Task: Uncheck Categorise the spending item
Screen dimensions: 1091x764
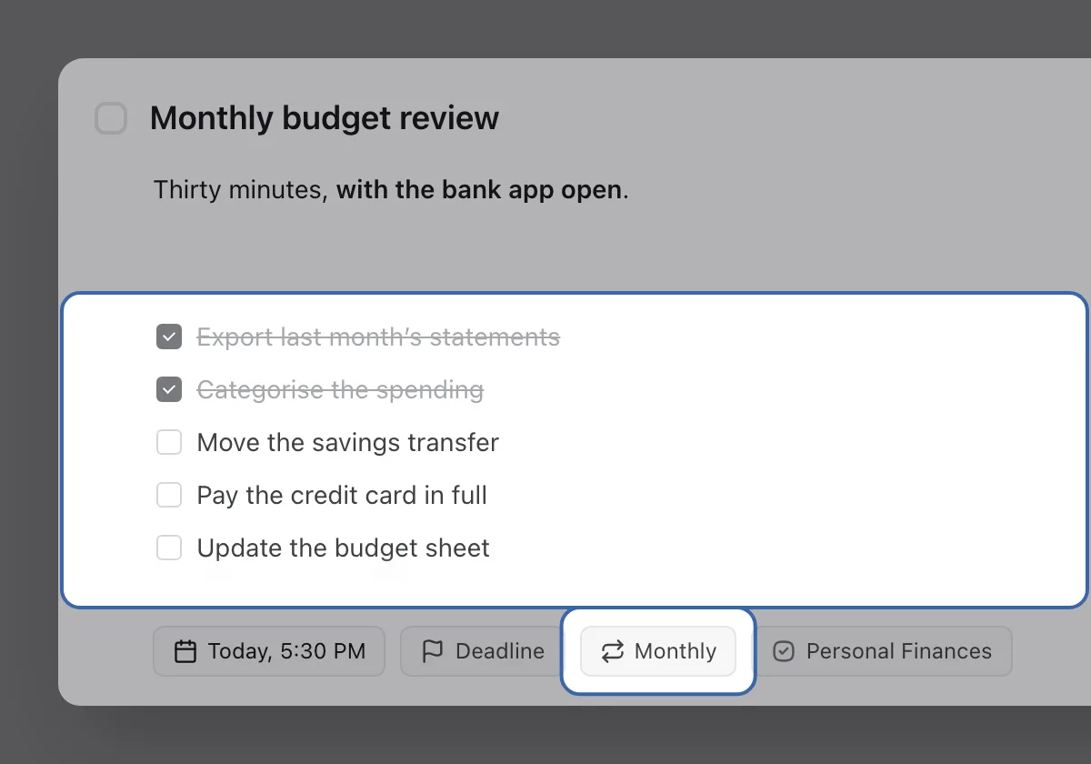Action: pyautogui.click(x=169, y=390)
